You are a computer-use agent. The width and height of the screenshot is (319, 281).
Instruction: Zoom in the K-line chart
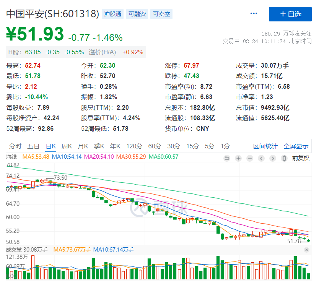238,158
